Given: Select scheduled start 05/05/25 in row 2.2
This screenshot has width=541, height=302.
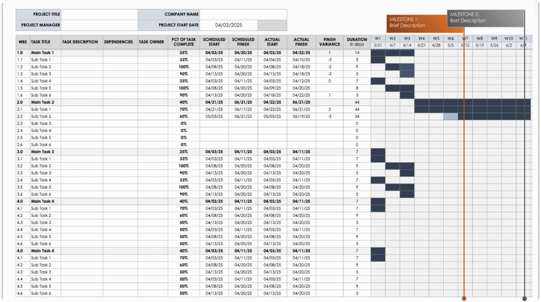Looking at the screenshot, I should tap(214, 116).
